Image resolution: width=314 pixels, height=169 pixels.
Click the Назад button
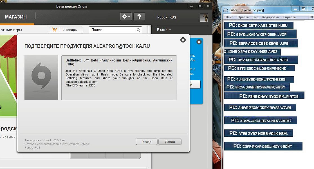click(x=147, y=142)
